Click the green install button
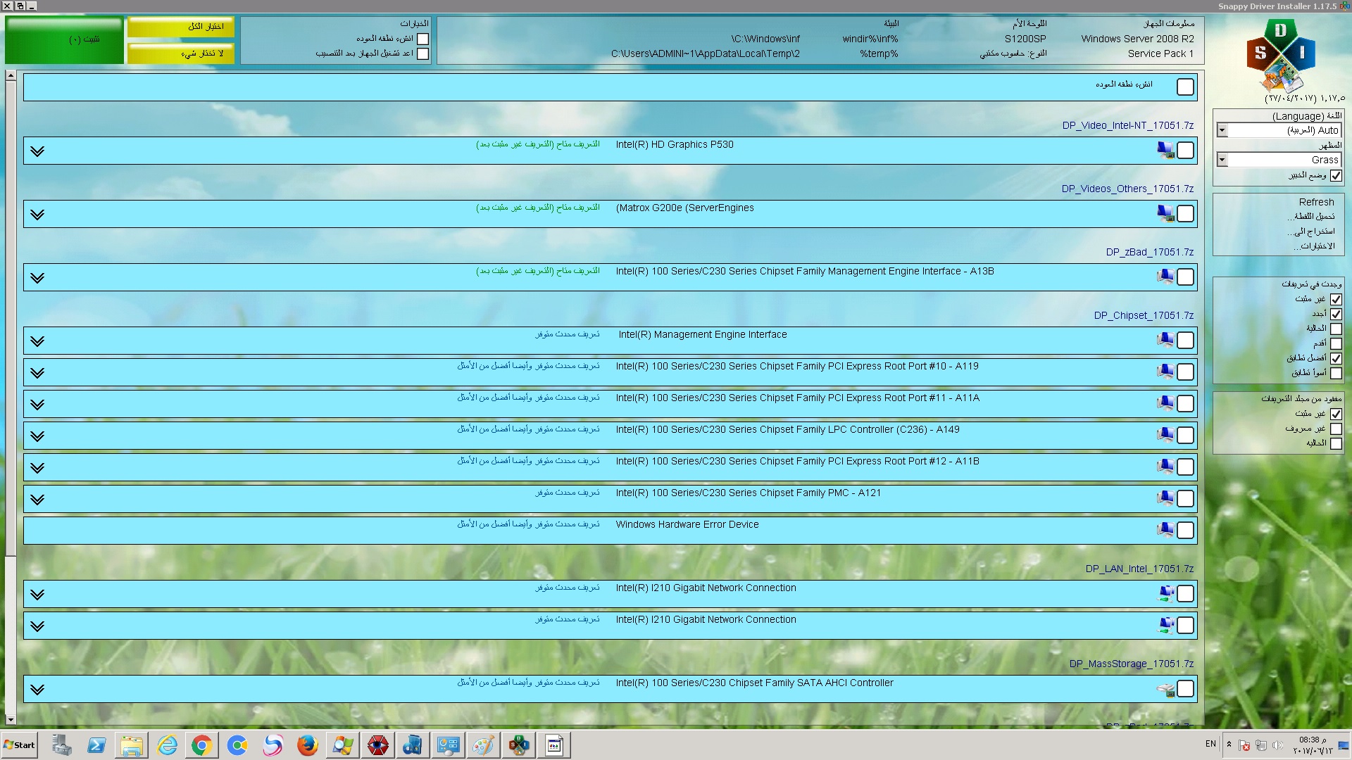 tap(64, 39)
